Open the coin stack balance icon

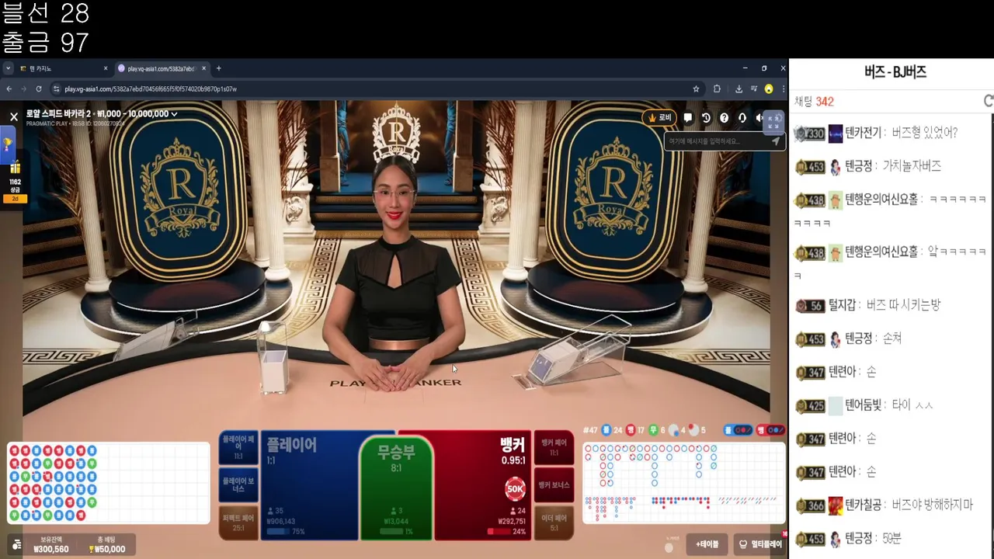click(x=16, y=544)
